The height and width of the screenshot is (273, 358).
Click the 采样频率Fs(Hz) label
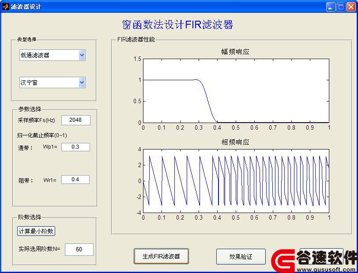[36, 120]
